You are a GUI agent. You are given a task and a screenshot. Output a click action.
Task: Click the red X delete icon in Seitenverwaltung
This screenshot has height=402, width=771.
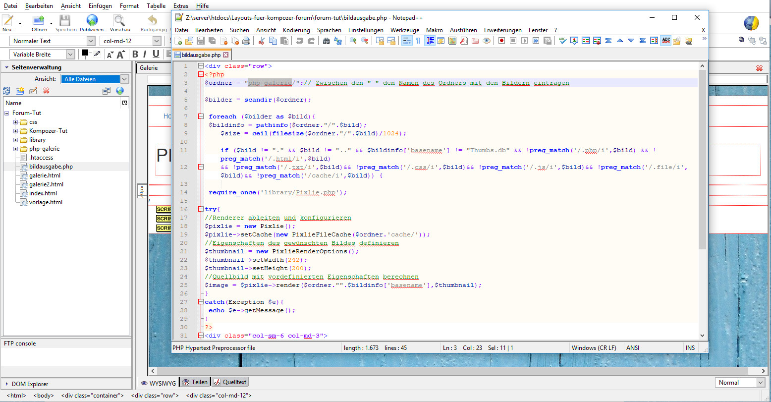coord(46,91)
